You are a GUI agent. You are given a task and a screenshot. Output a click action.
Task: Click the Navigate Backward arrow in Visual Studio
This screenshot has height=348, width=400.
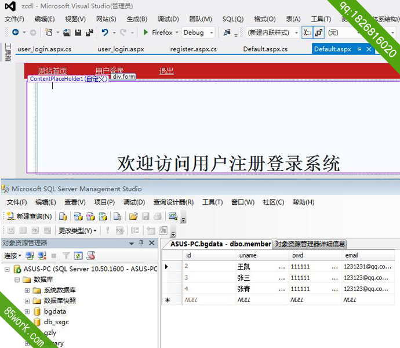pyautogui.click(x=16, y=32)
